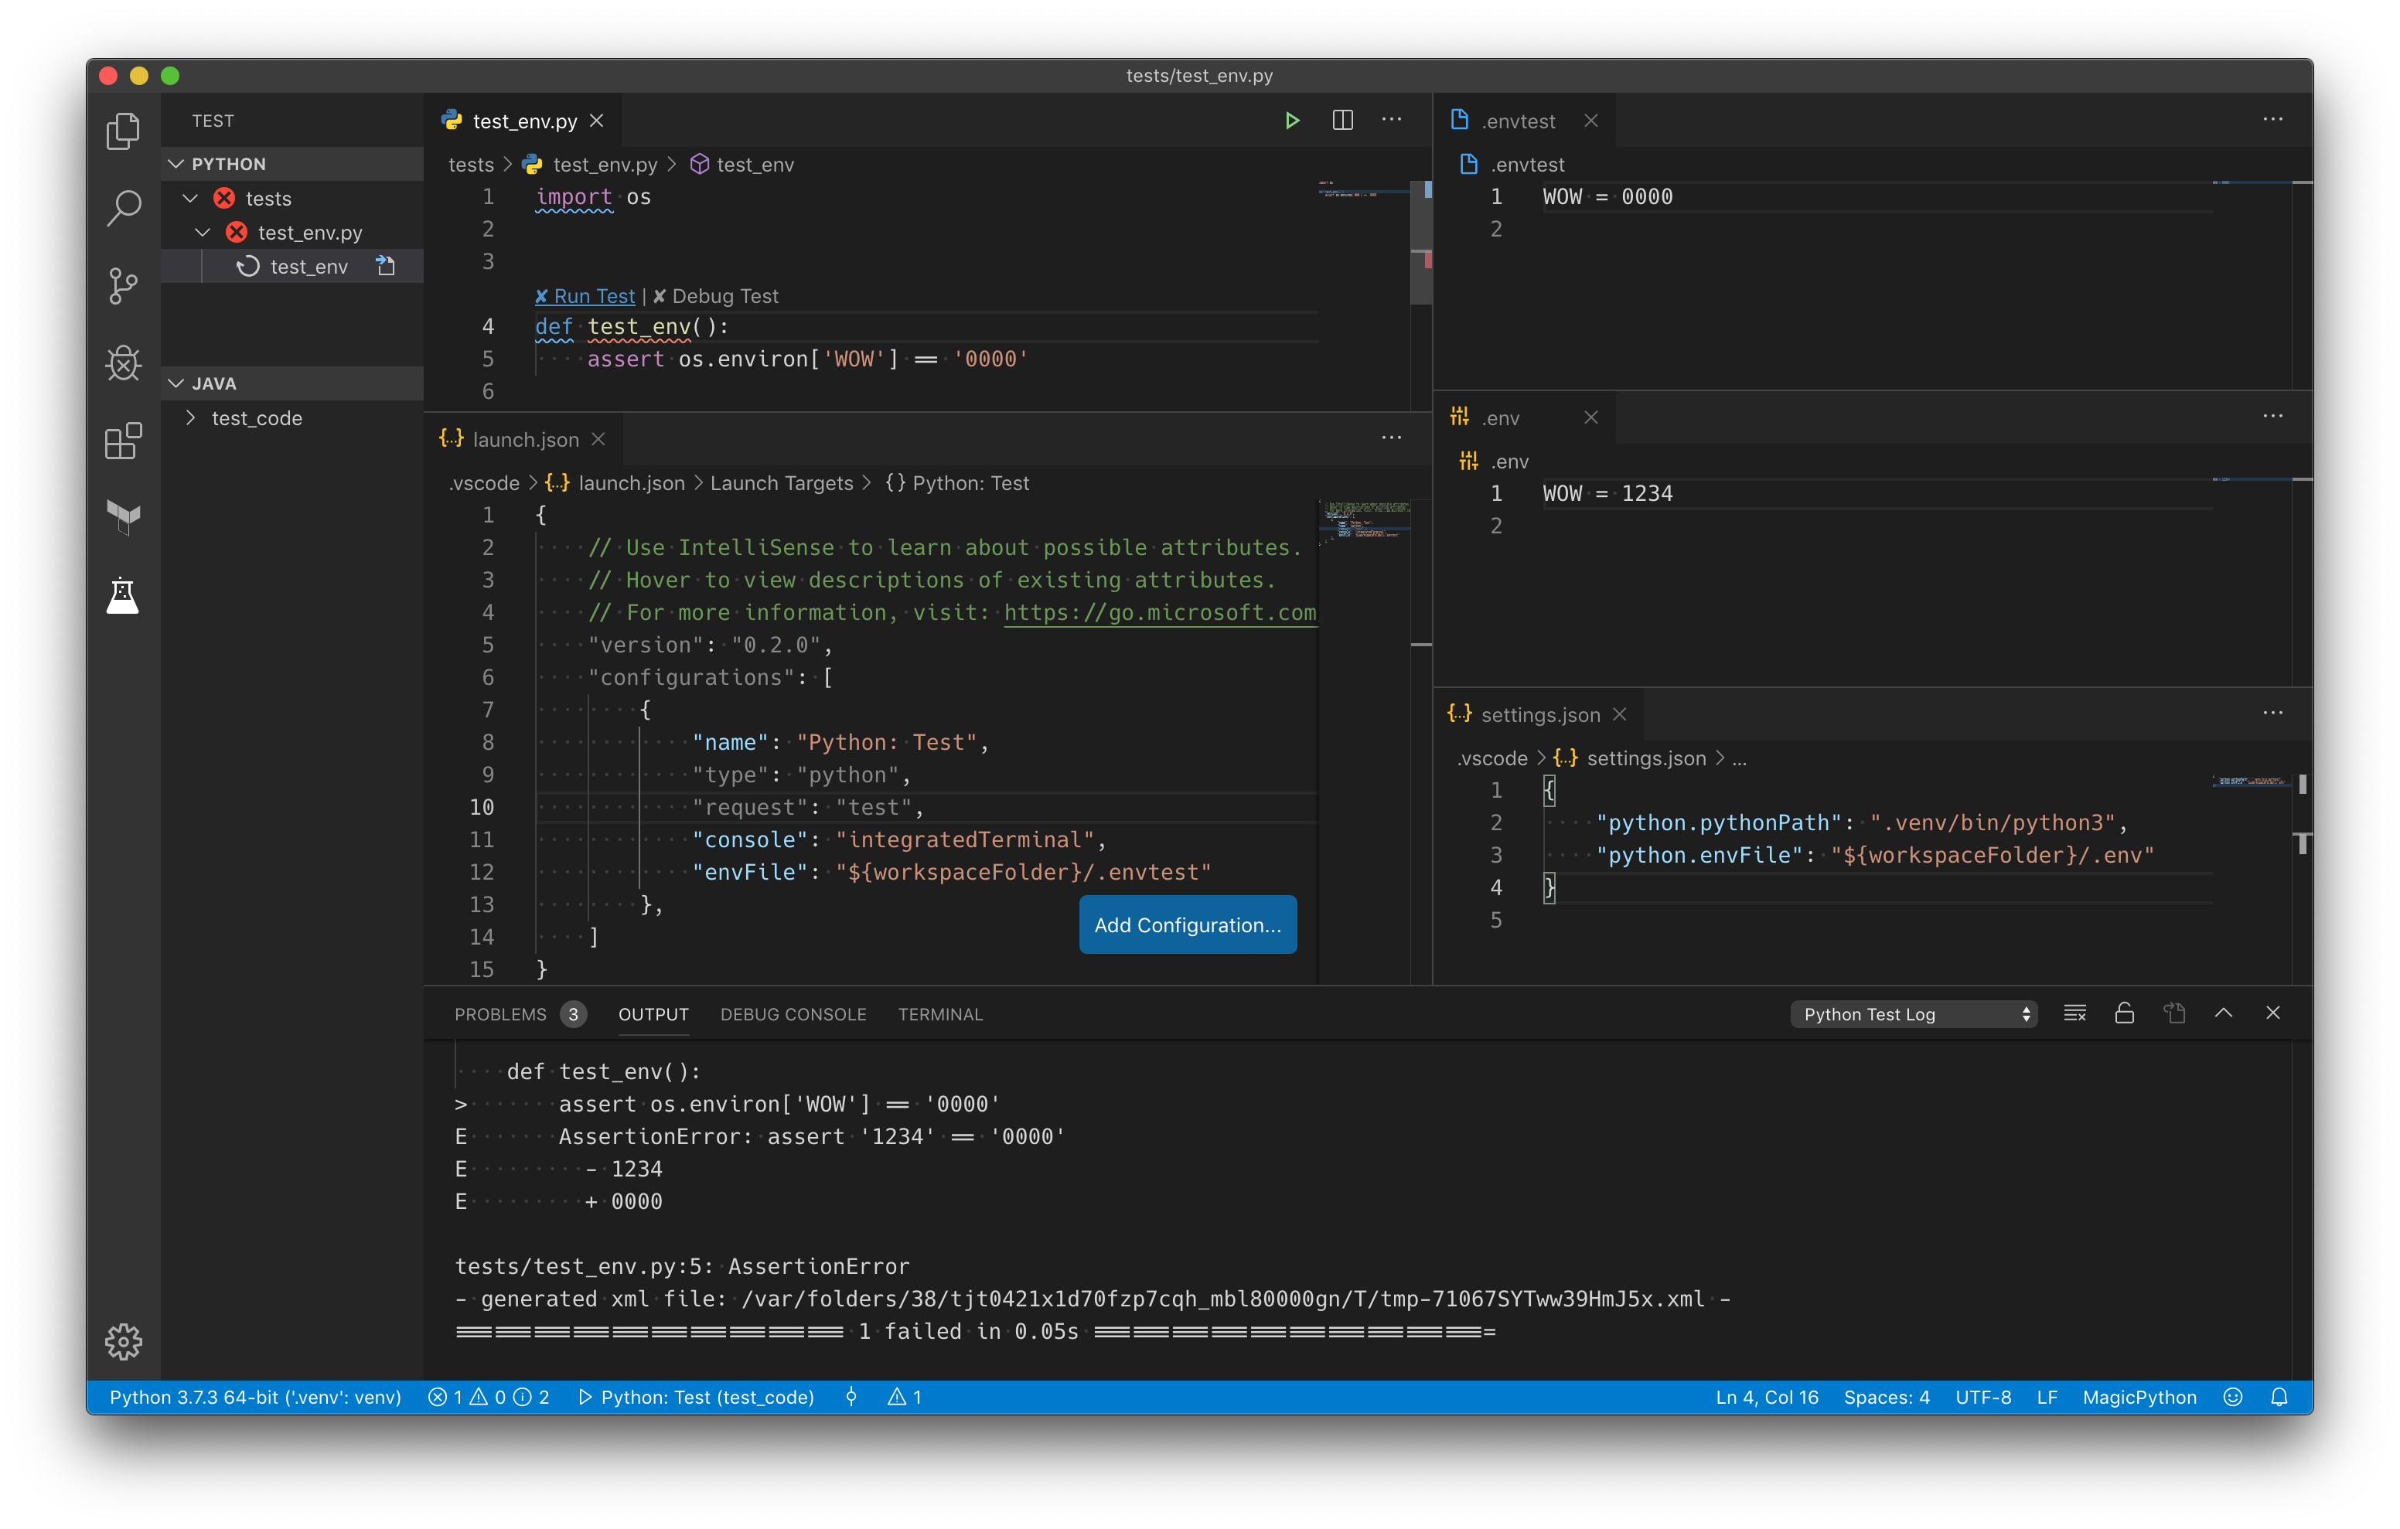This screenshot has width=2400, height=1529.
Task: Close the launch.json tab
Action: (598, 440)
